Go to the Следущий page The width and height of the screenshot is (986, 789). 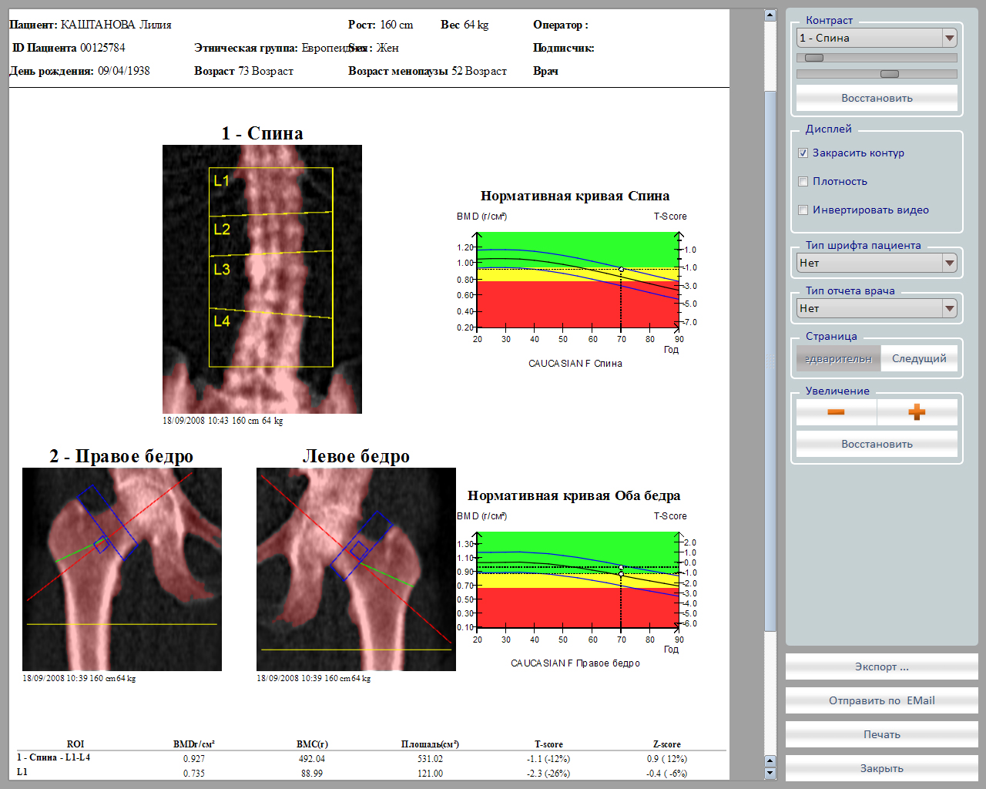(x=918, y=358)
